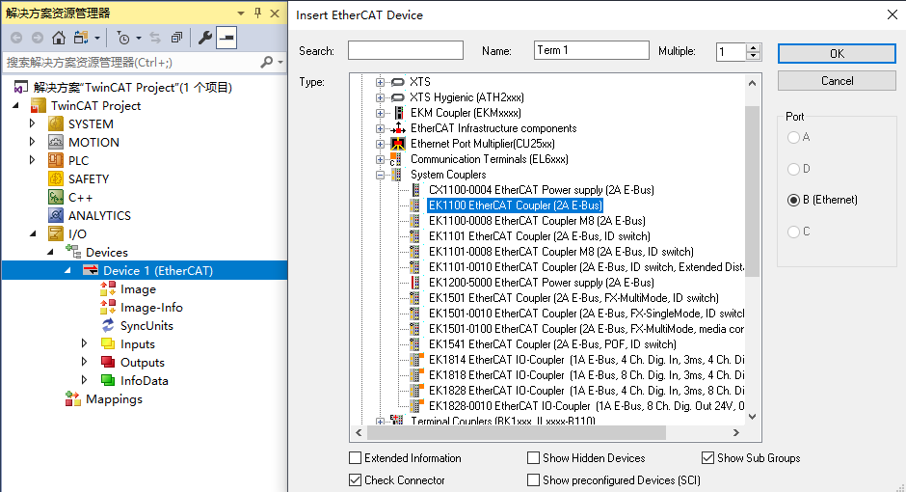The image size is (906, 492).
Task: Confirm with the OK button
Action: coord(837,54)
